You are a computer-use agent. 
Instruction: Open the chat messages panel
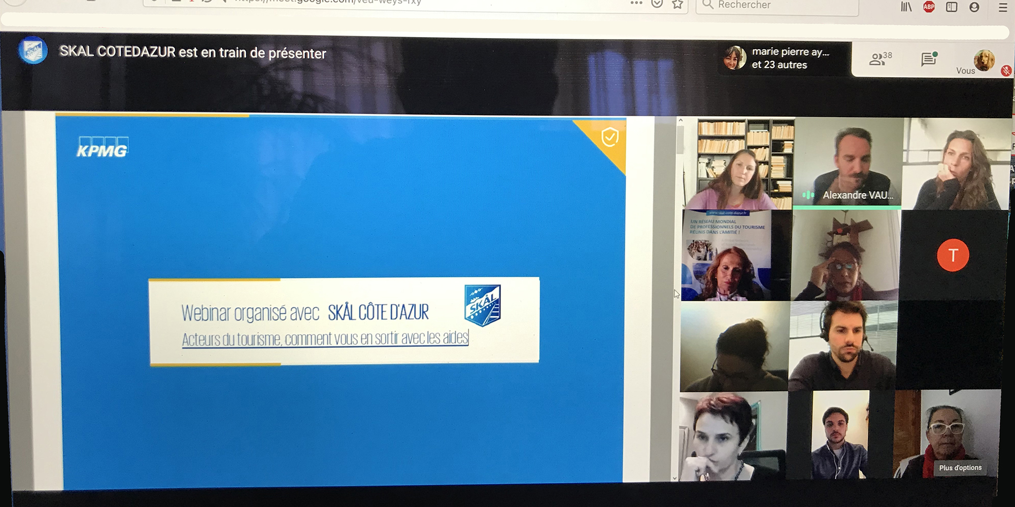929,59
